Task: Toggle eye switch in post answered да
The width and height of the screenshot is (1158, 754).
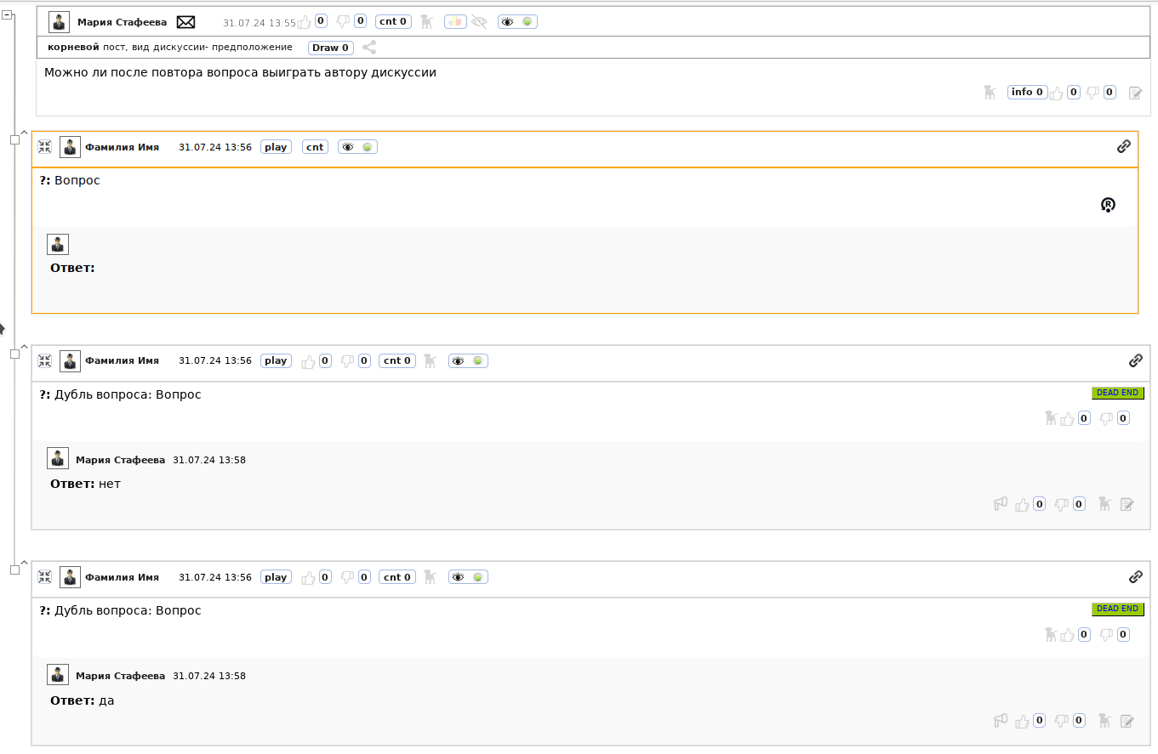Action: (x=468, y=577)
